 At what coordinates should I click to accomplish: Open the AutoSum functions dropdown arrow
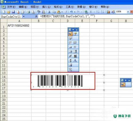coord(94,12)
